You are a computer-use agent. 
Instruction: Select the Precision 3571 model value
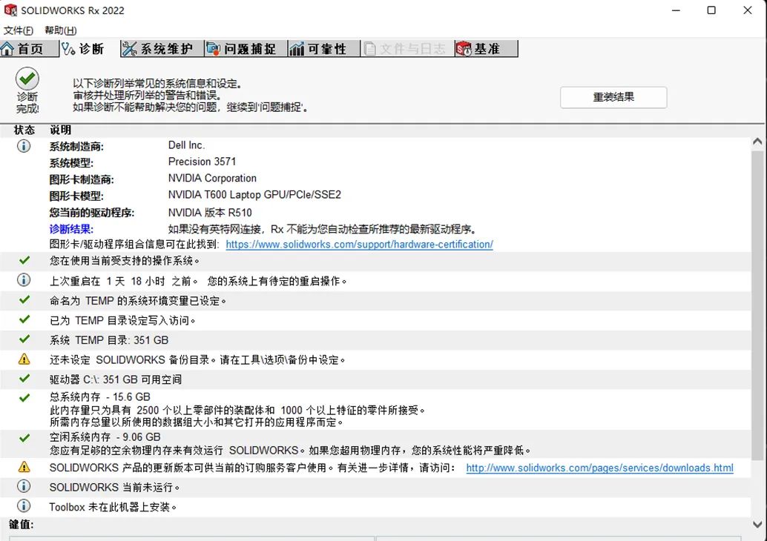pyautogui.click(x=202, y=162)
